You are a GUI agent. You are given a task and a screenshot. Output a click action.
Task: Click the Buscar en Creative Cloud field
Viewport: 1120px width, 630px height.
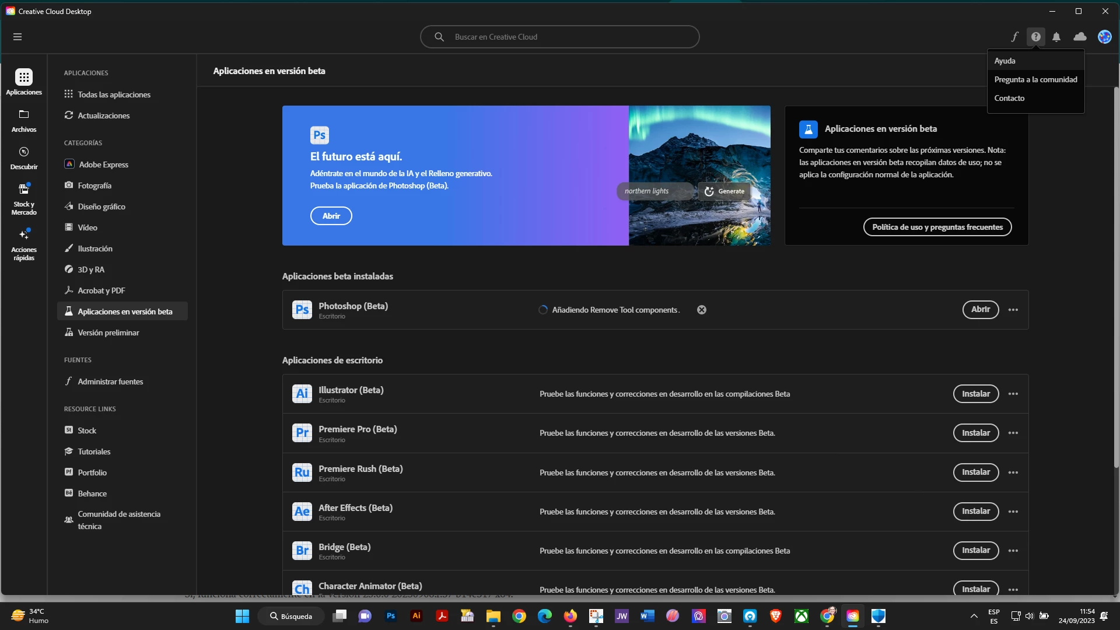click(x=560, y=37)
